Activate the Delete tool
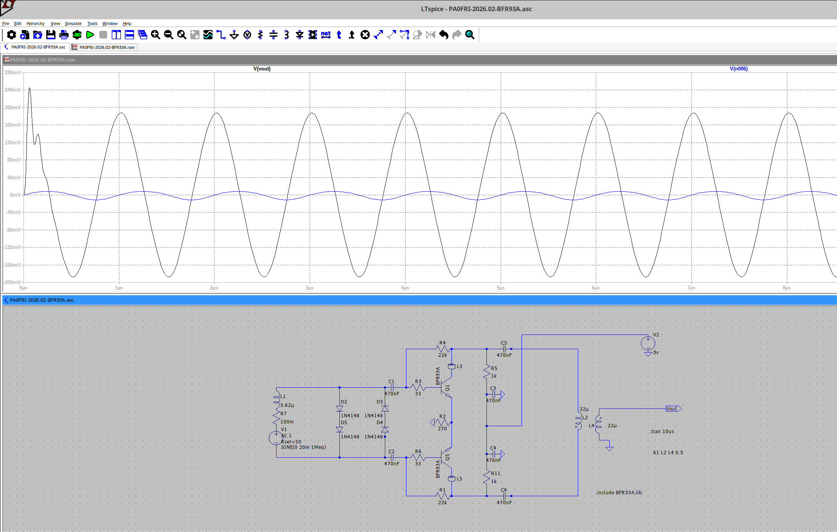837x532 pixels. click(366, 35)
